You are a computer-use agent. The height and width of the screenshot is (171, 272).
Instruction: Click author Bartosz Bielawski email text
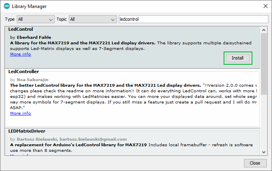72,139
